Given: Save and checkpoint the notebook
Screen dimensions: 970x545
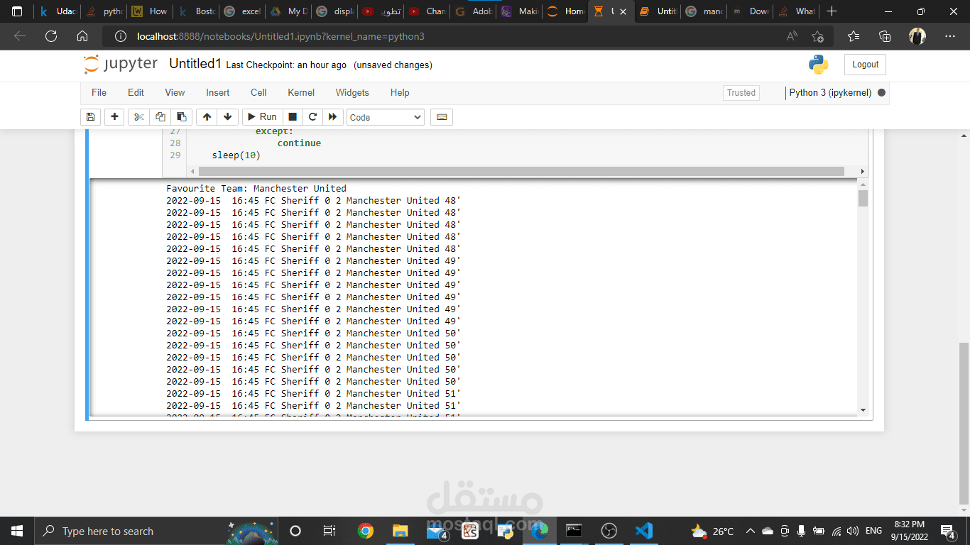Looking at the screenshot, I should click(x=90, y=117).
